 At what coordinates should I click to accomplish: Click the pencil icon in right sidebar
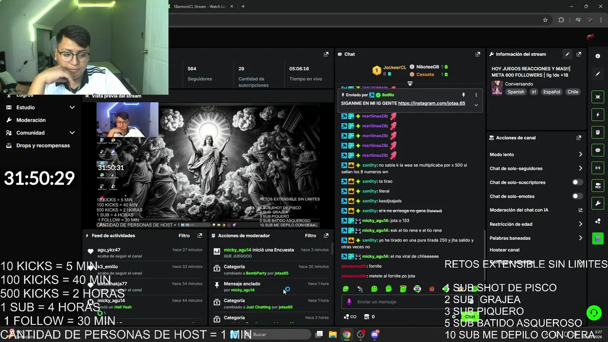598,74
